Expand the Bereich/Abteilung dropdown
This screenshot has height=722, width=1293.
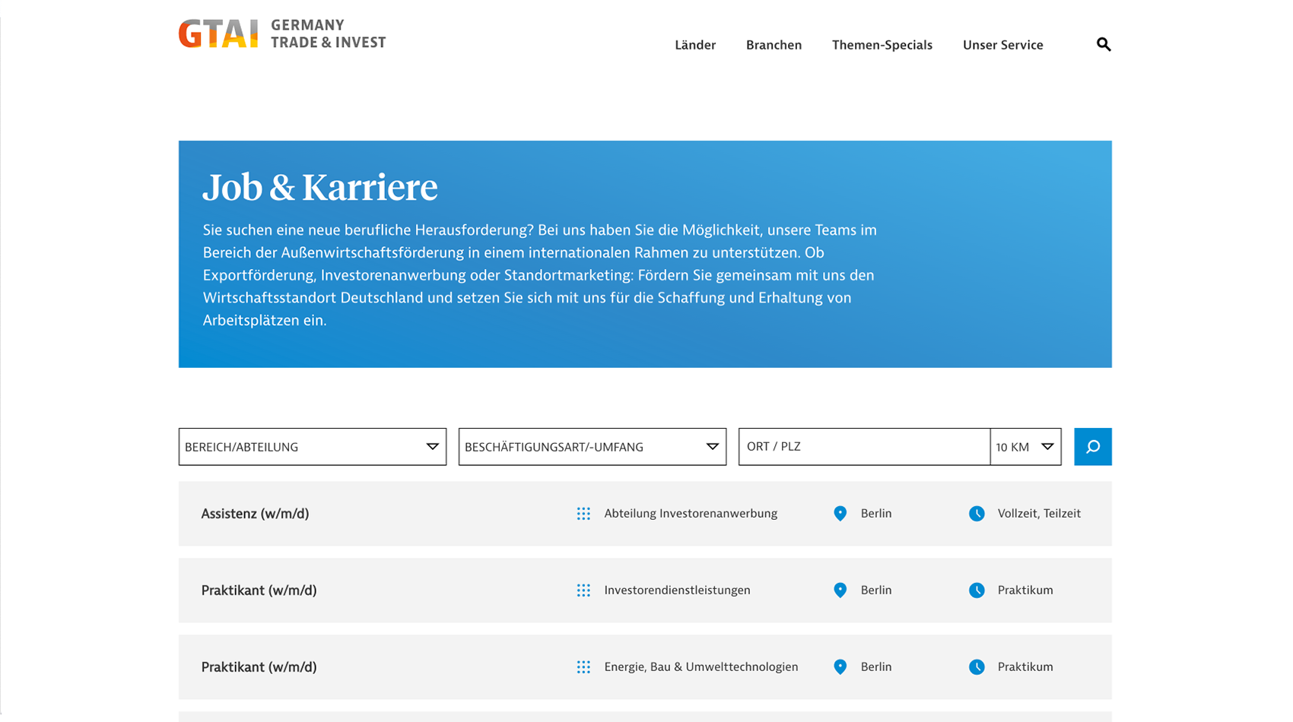point(312,447)
